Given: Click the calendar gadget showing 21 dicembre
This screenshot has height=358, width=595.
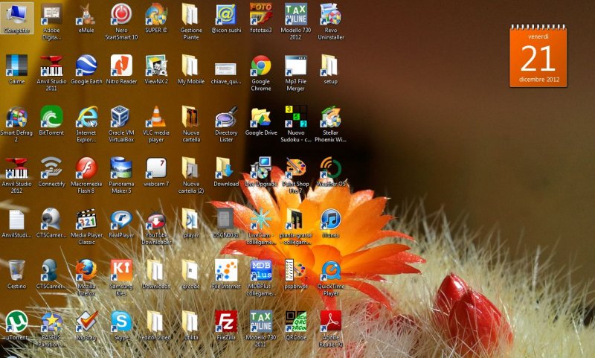Looking at the screenshot, I should [x=538, y=56].
